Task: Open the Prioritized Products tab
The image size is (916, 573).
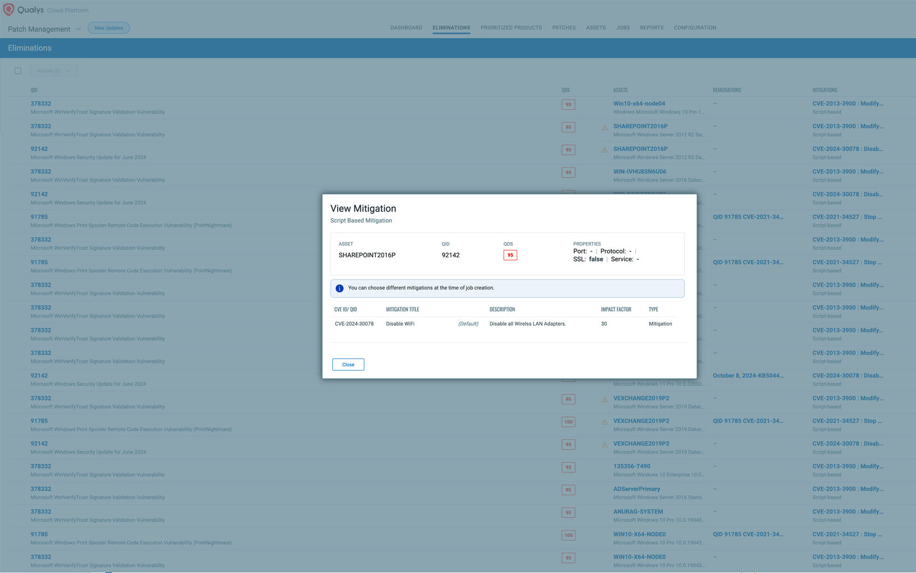Action: pyautogui.click(x=511, y=27)
